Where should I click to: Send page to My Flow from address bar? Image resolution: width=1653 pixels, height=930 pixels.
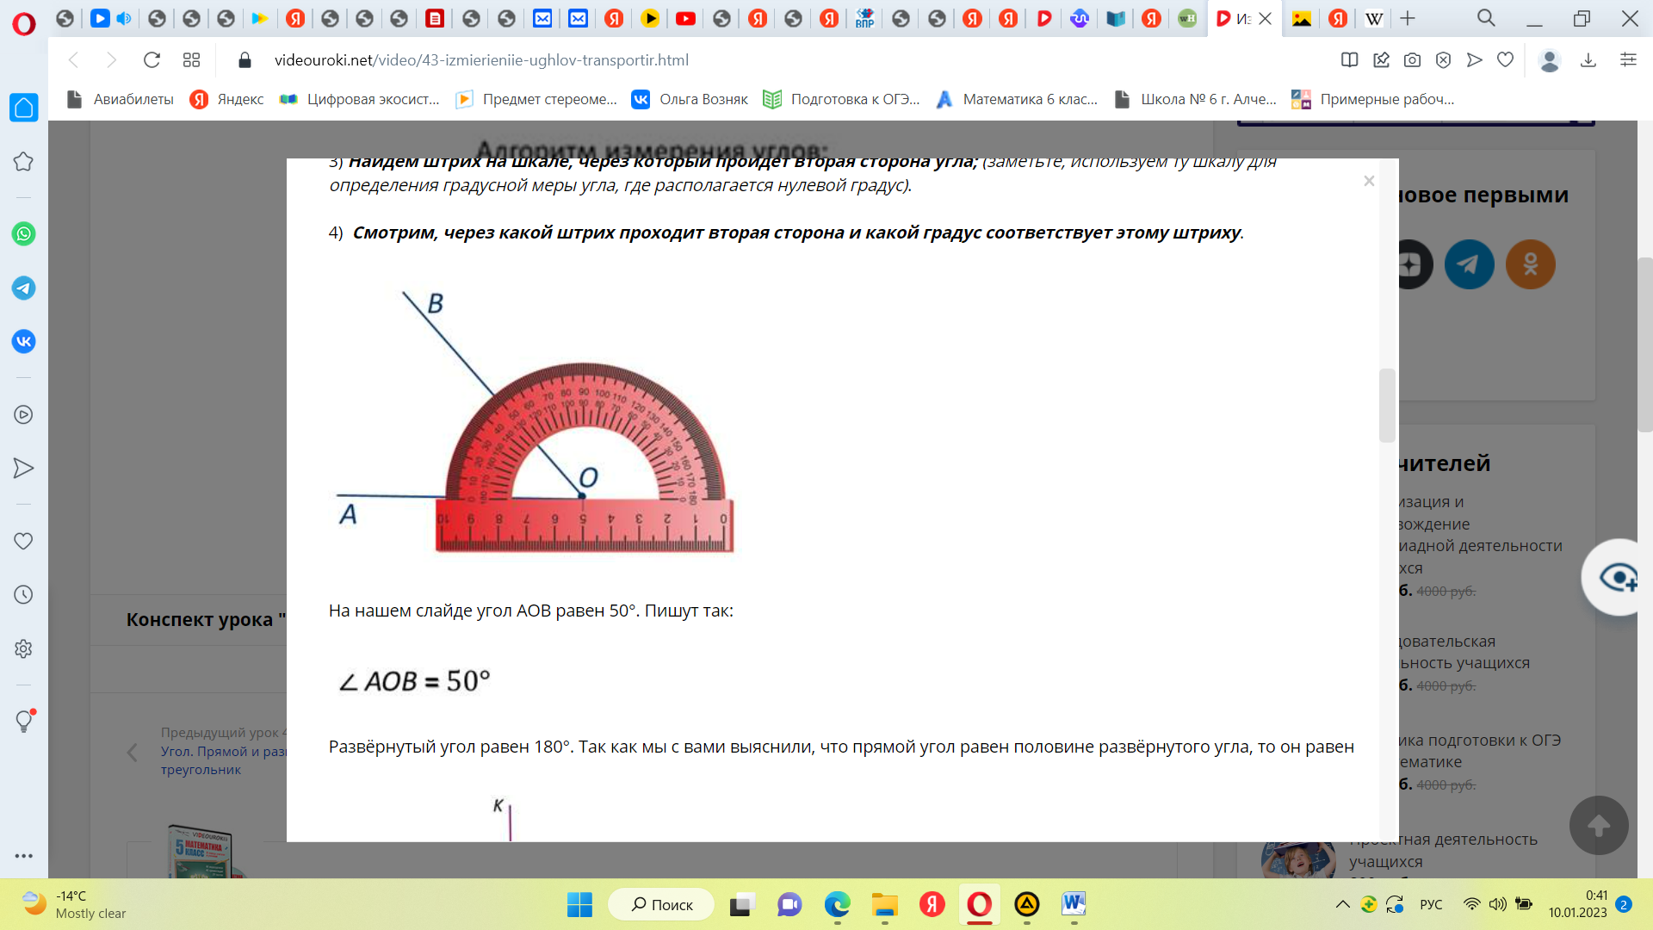click(1475, 60)
